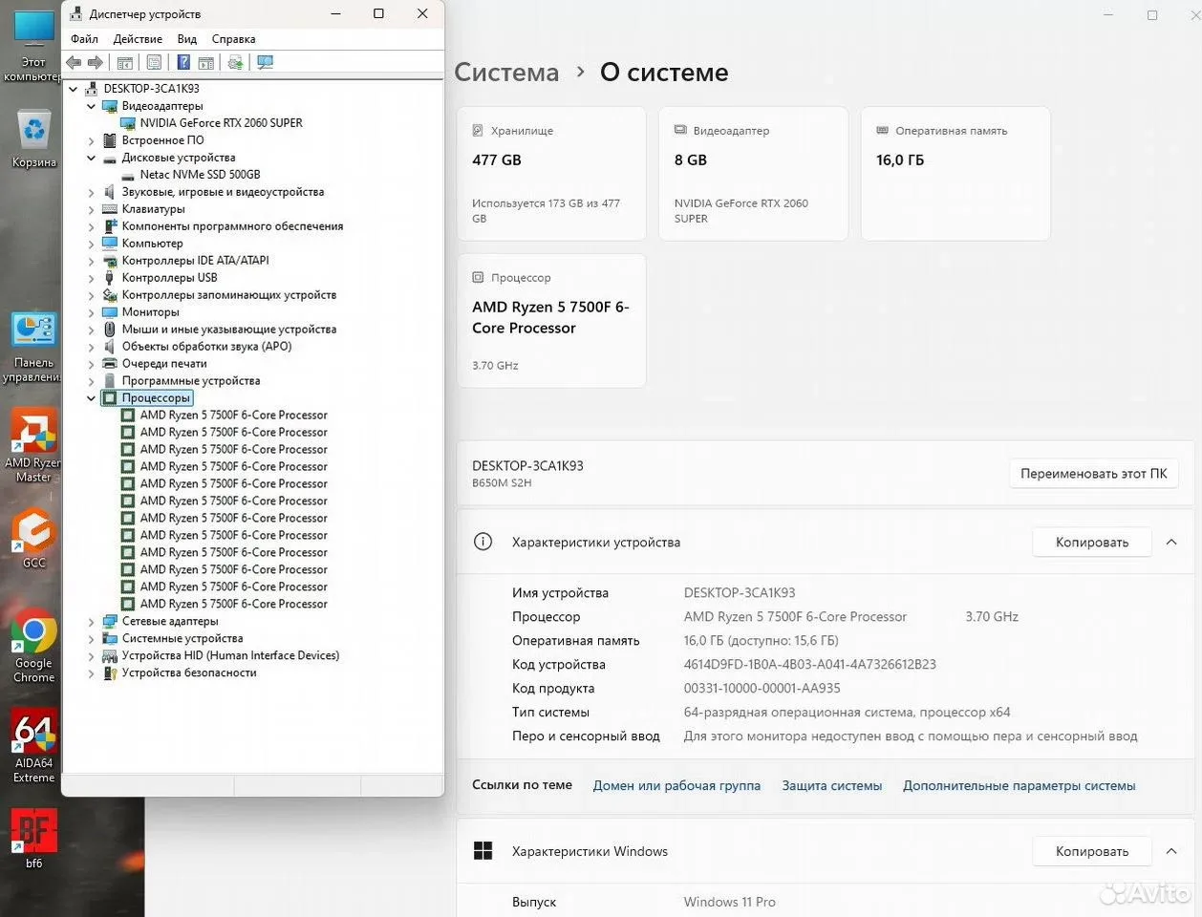Launch AIDA64 Extreme desktop shortcut

tap(33, 746)
